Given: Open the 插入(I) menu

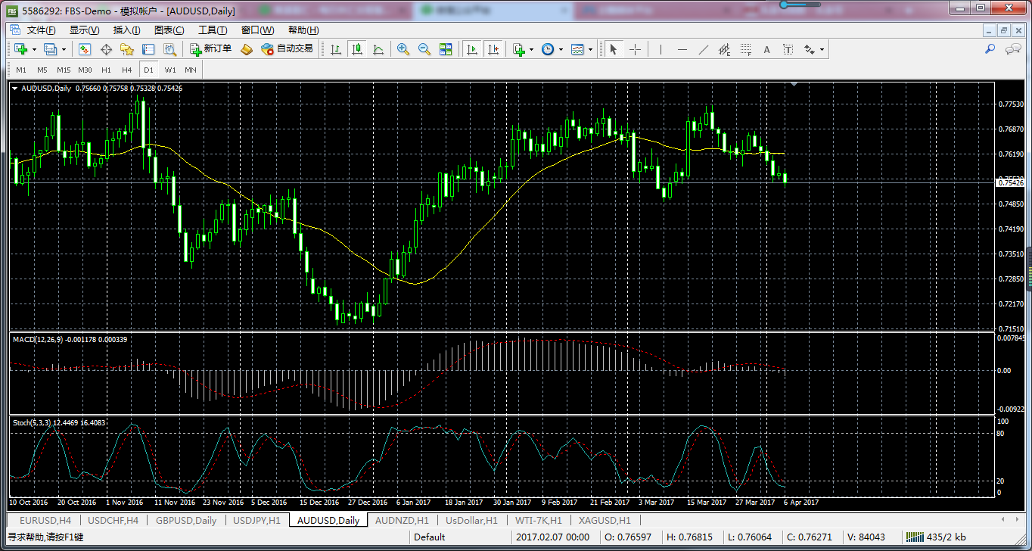Looking at the screenshot, I should point(126,30).
